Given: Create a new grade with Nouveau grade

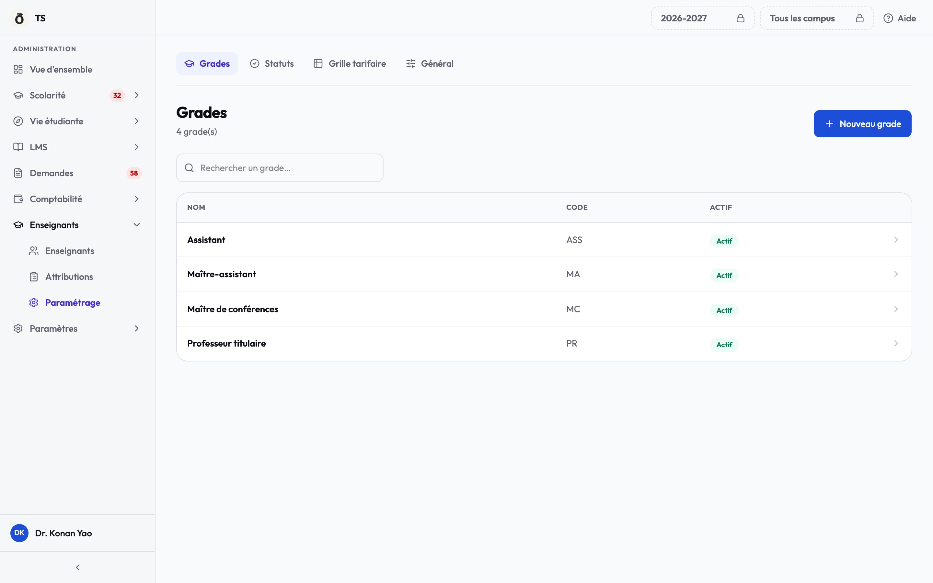Looking at the screenshot, I should 862,124.
